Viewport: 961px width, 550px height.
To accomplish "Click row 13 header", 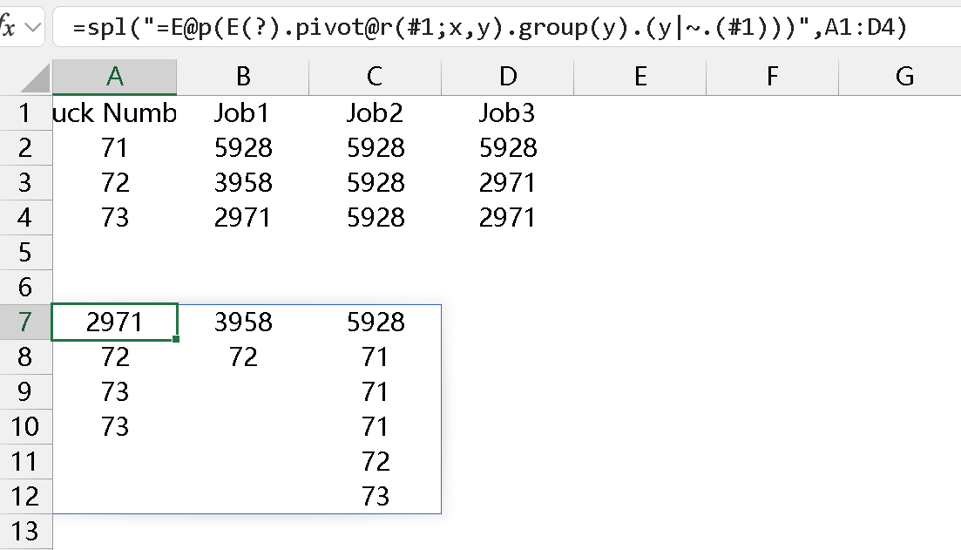I will point(25,531).
